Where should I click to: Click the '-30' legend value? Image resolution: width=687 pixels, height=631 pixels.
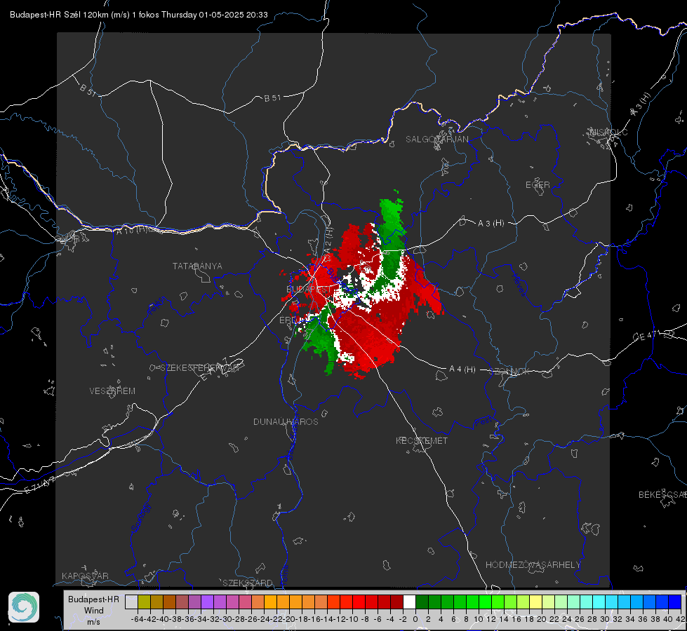[226, 619]
